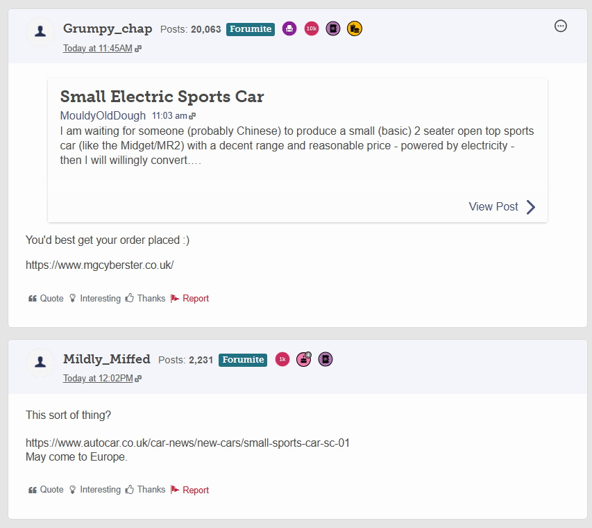Viewport: 592px width, 528px height.
Task: Report Grumpy_chap's post
Action: (189, 299)
